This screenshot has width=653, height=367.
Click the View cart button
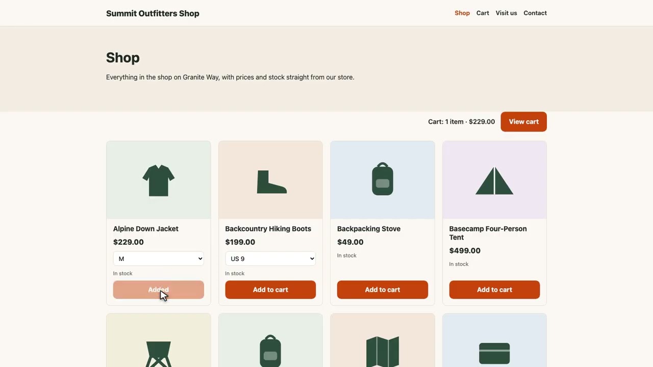[523, 122]
